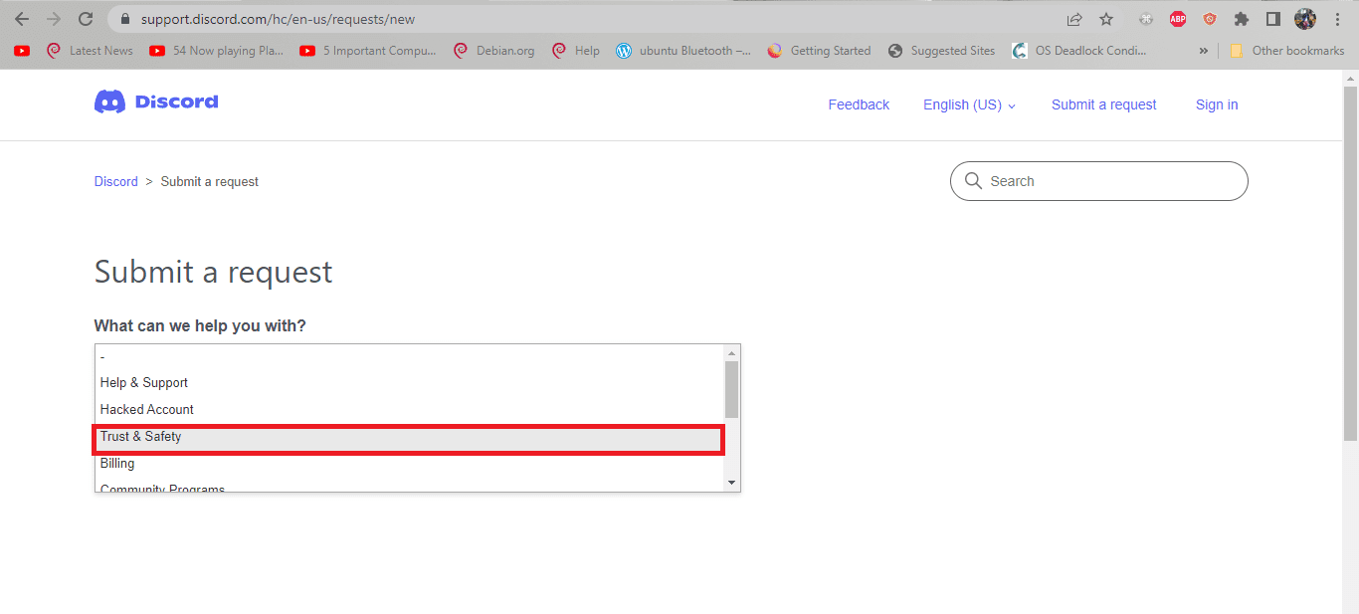Click the Sign in link

[1217, 104]
